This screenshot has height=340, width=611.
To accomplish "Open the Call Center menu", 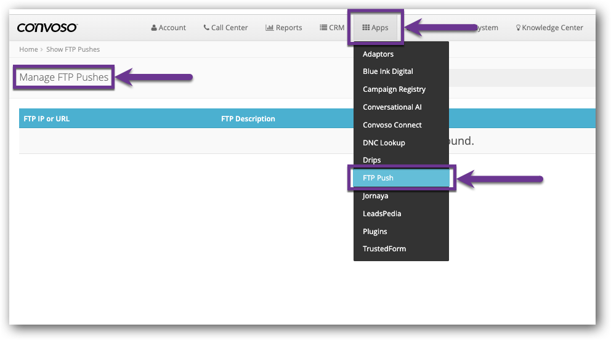I will 225,28.
